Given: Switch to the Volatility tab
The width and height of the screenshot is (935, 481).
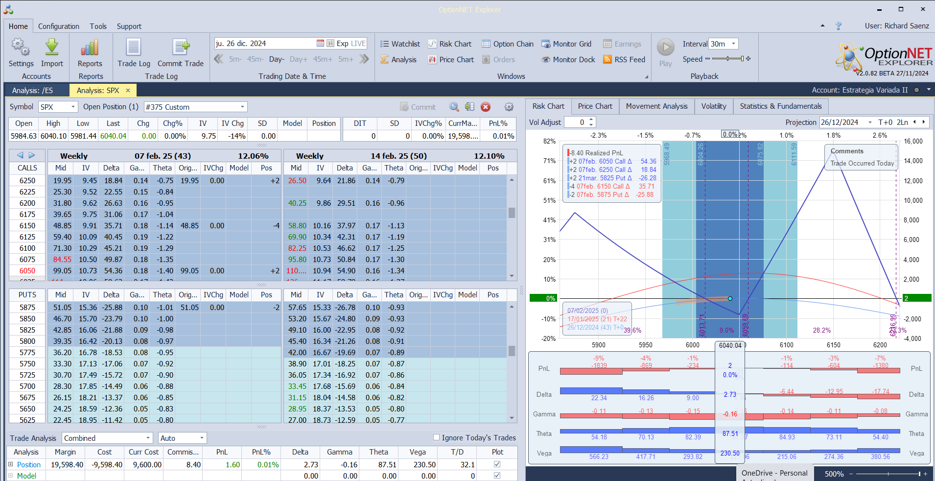Looking at the screenshot, I should (713, 106).
